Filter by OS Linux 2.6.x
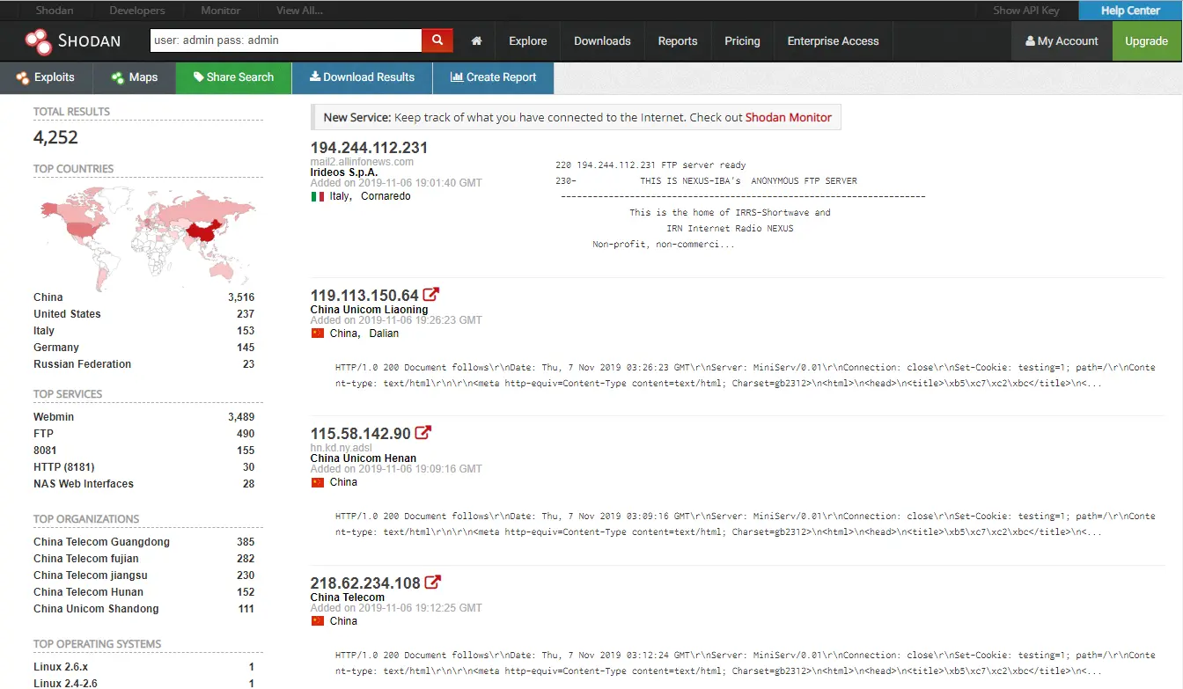 (61, 667)
